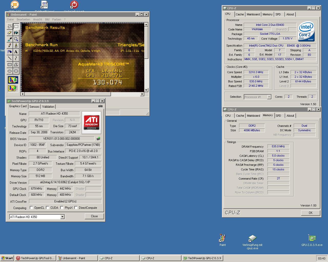328x262 pixels.
Task: Open the cpuz.exe desktop shortcut
Action: [252, 242]
